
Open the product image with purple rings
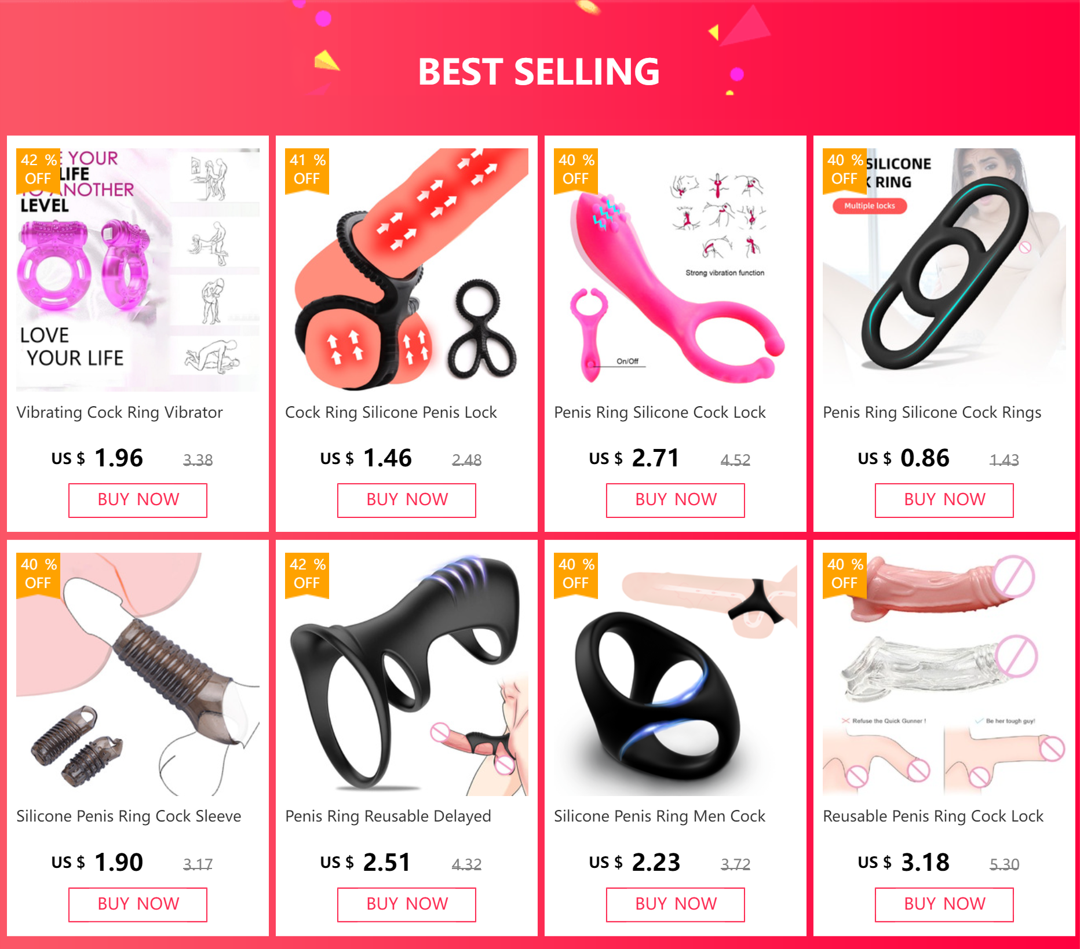(138, 270)
